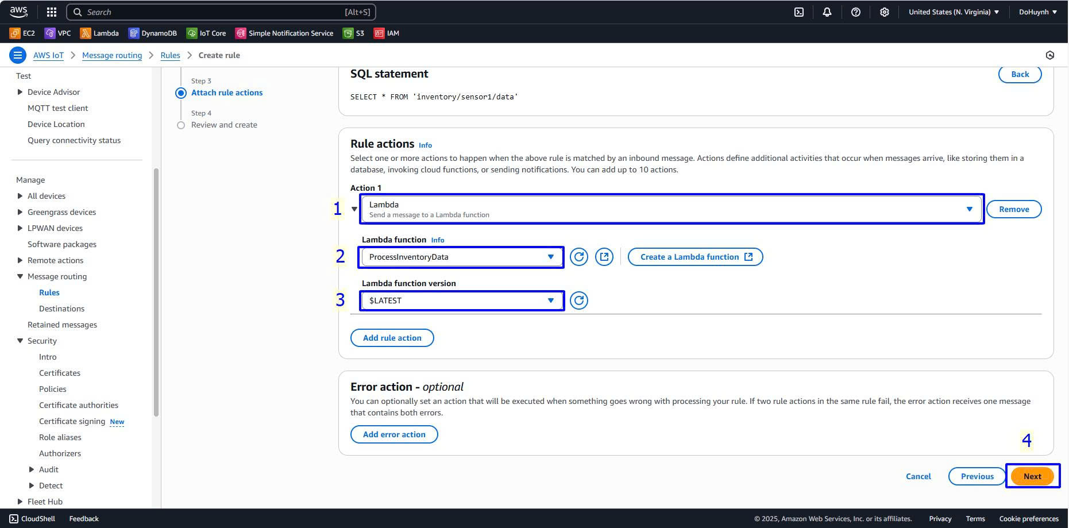Open the ProcessInventoryData function dropdown
The height and width of the screenshot is (528, 1069).
coord(461,257)
